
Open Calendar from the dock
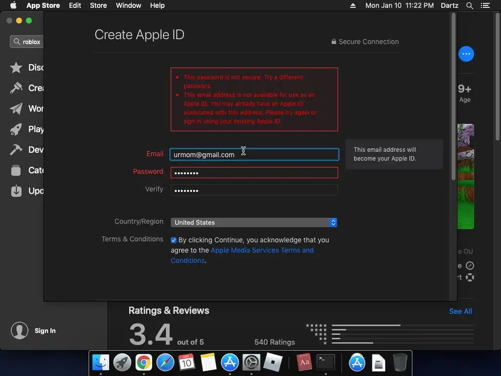point(186,363)
